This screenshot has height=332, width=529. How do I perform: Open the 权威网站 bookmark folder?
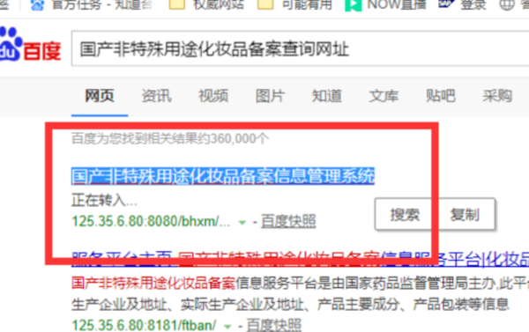[x=177, y=4]
